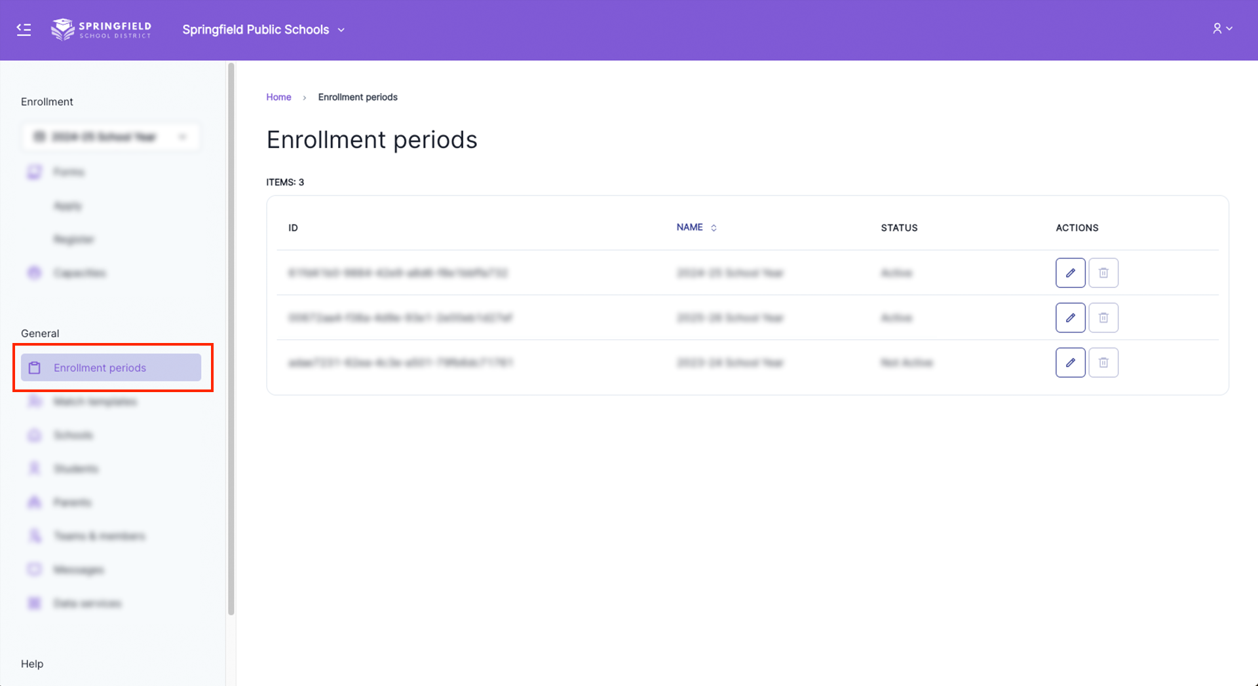The height and width of the screenshot is (686, 1258).
Task: Expand the school year selector in sidebar
Action: [111, 137]
